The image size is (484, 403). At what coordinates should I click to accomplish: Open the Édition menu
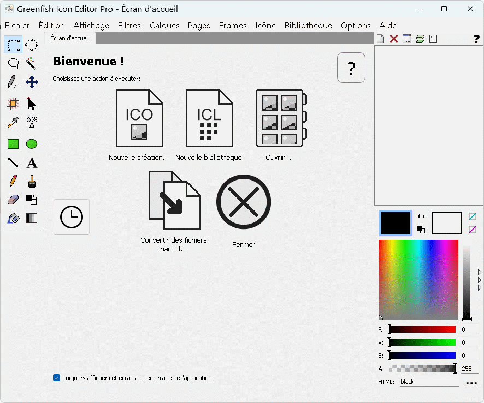(x=51, y=25)
